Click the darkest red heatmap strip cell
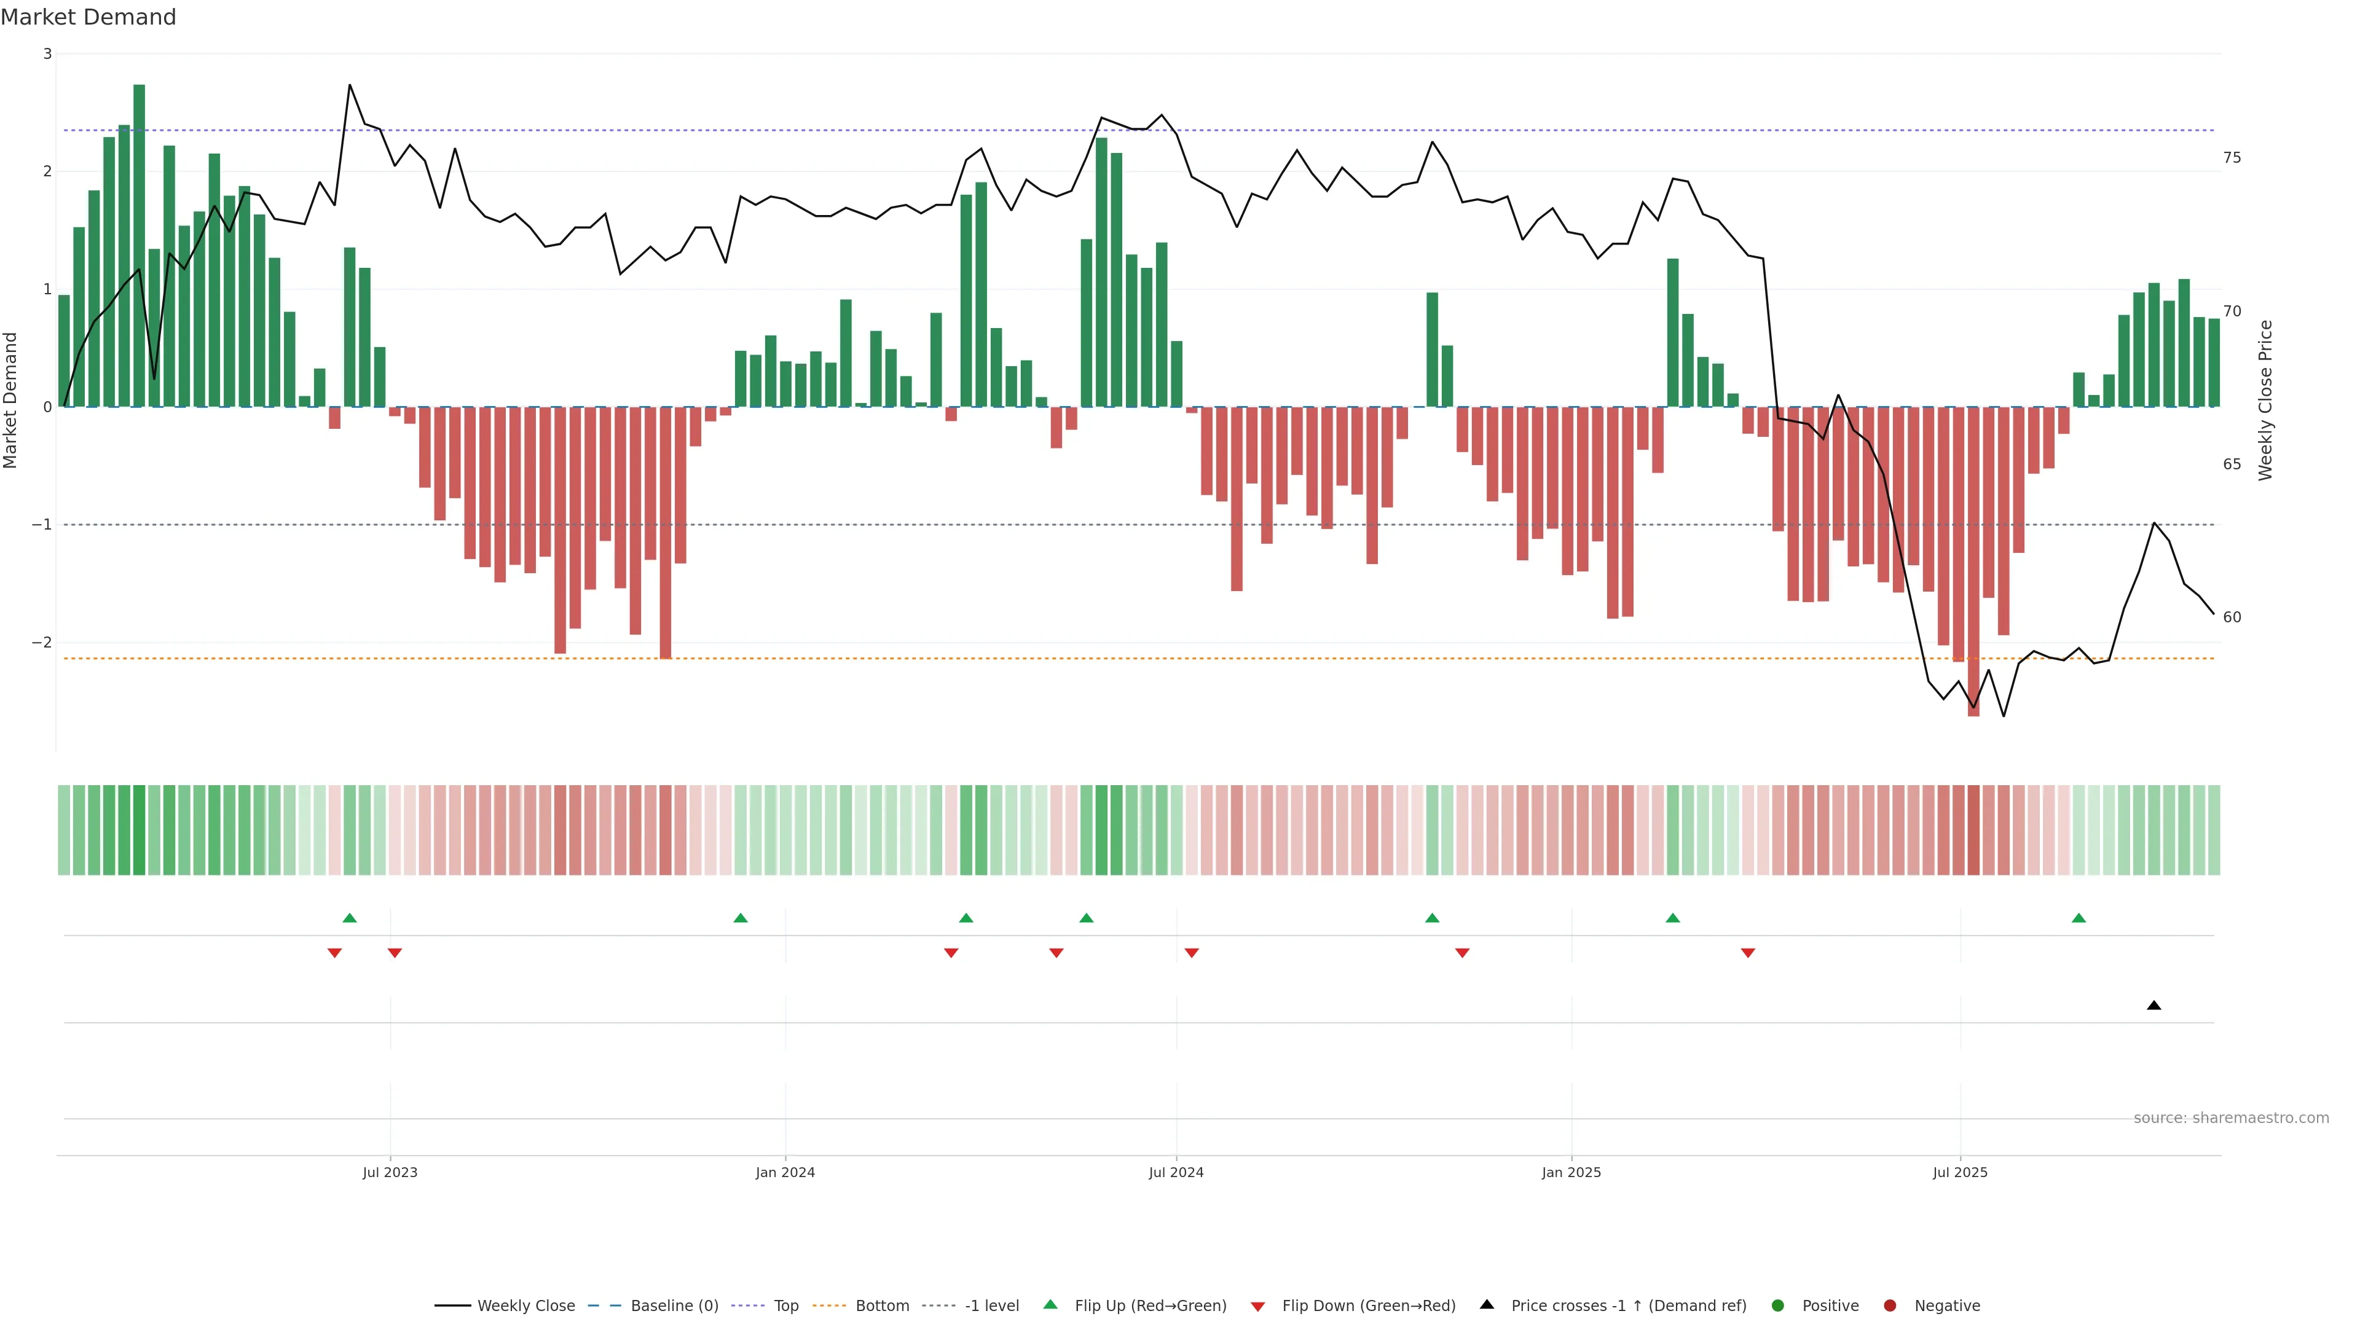The image size is (2360, 1327). pyautogui.click(x=1973, y=830)
